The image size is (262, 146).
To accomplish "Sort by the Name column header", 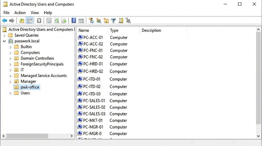I will [92, 30].
